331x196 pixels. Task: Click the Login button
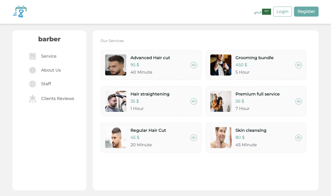pos(282,12)
